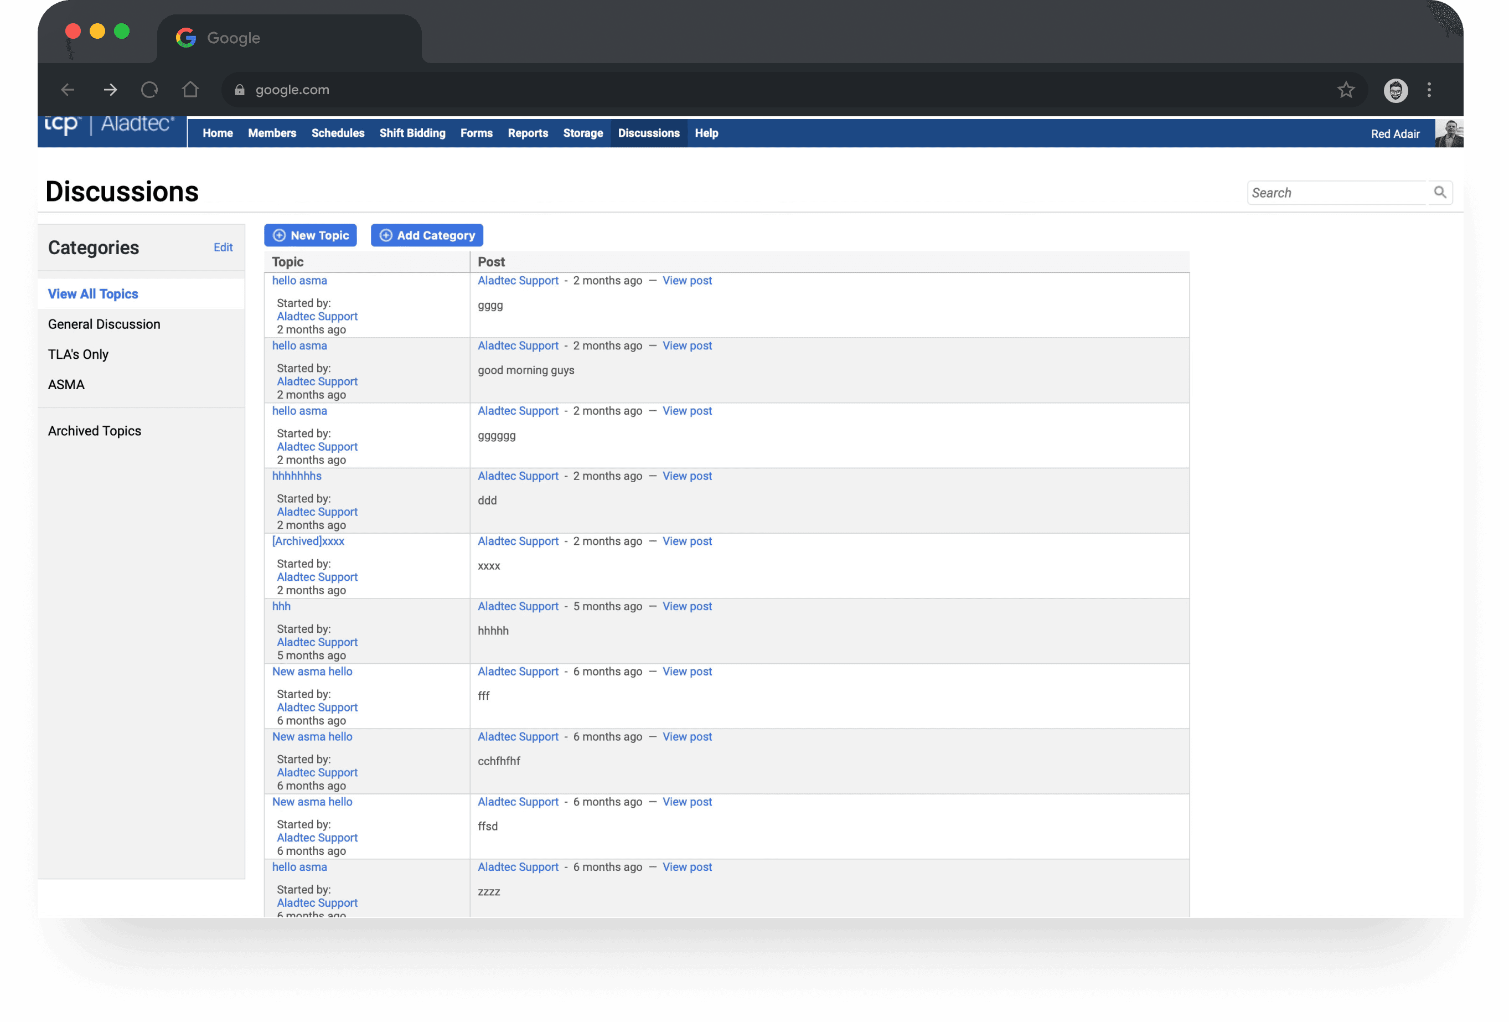Open the Schedules menu
This screenshot has width=1509, height=1022.
(x=338, y=133)
